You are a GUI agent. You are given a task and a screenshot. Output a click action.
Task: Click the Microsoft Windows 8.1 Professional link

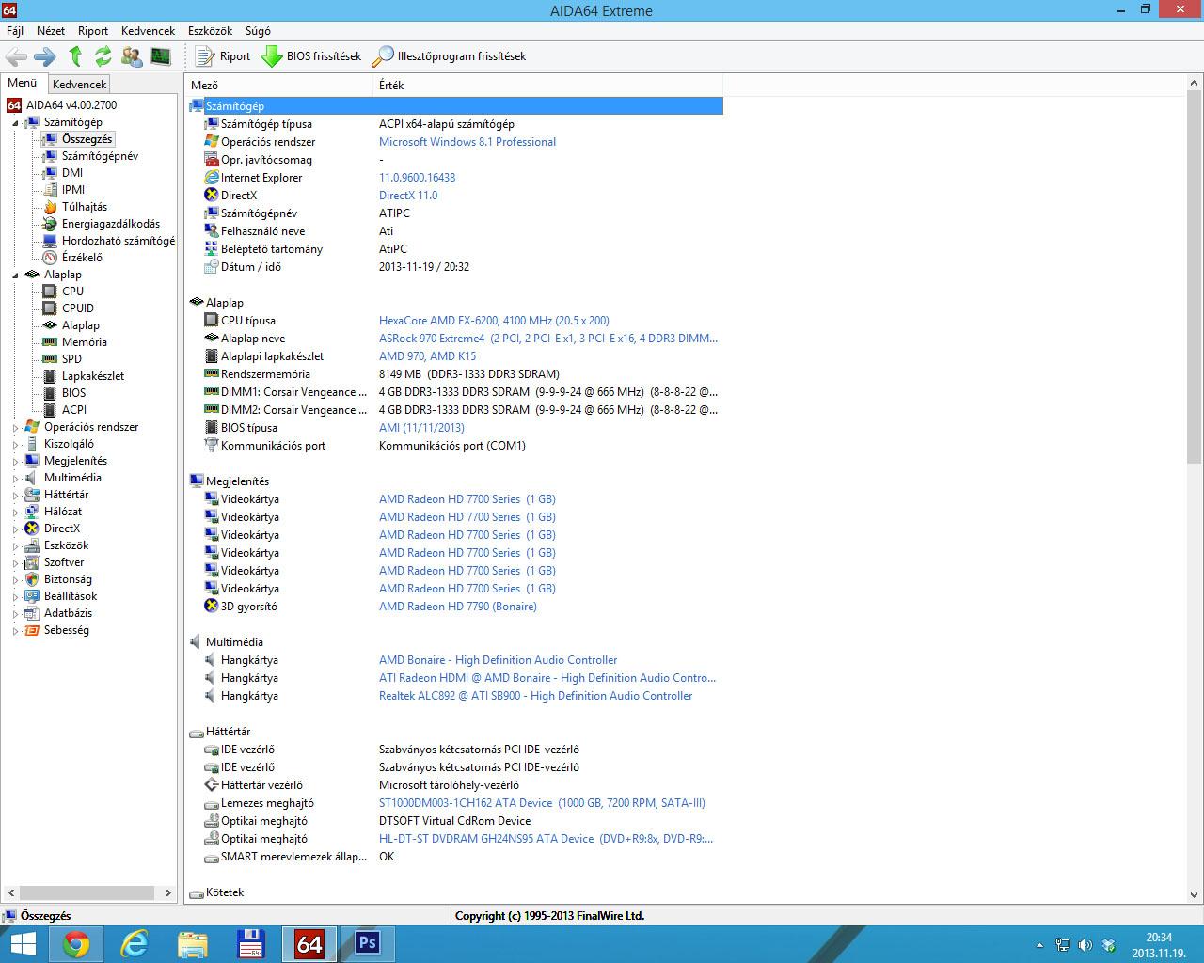click(x=467, y=142)
